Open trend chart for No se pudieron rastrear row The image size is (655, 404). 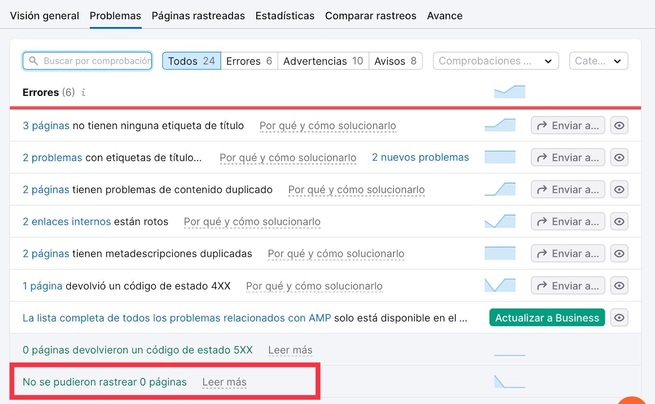pyautogui.click(x=510, y=381)
